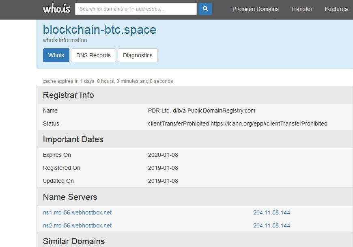Click the magnifier search button
Viewport: 353px width, 247px height.
click(205, 9)
